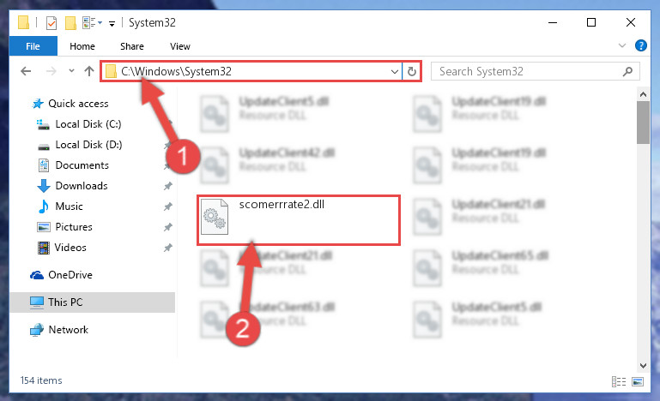Viewport: 660px width, 401px height.
Task: Switch to the View ribbon tab
Action: point(180,46)
